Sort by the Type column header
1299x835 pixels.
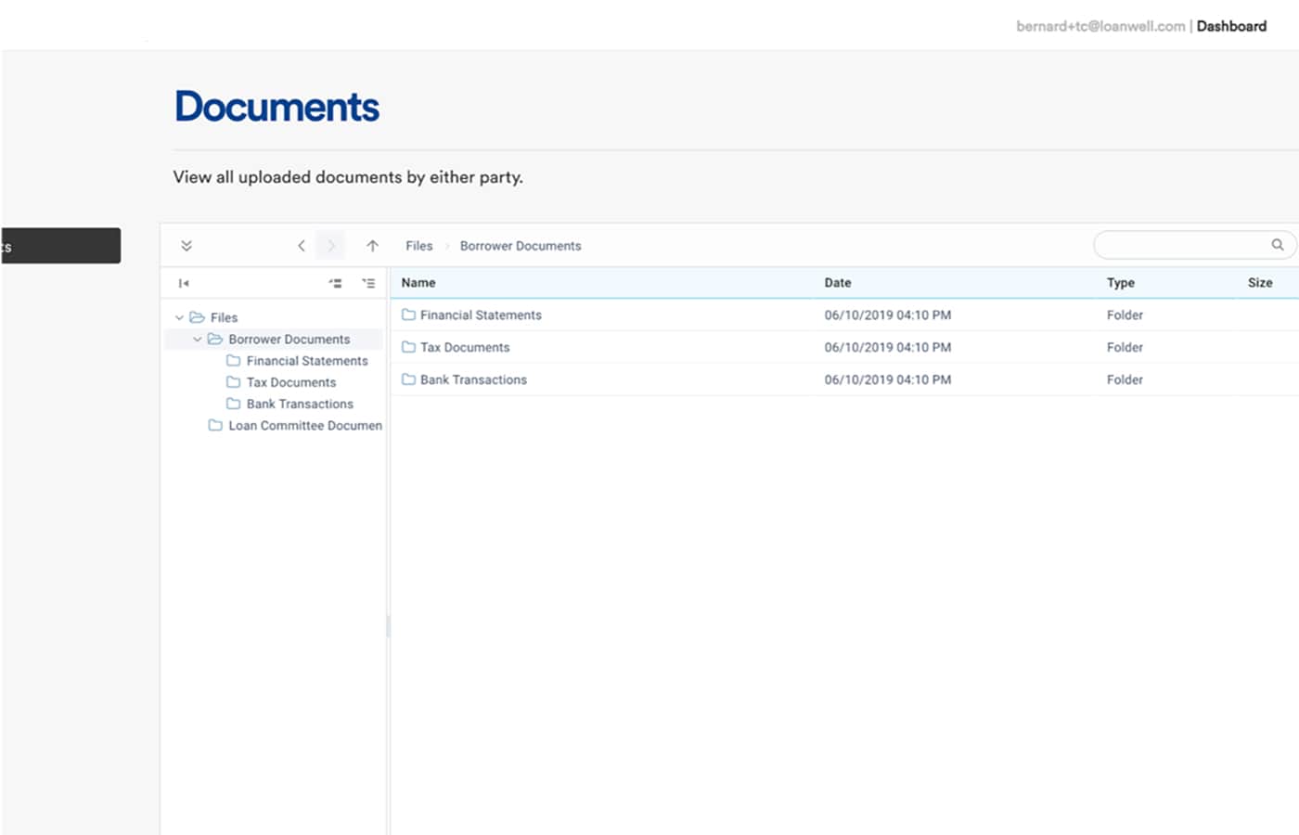tap(1121, 283)
